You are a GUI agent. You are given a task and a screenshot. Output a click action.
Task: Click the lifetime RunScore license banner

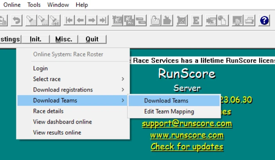pyautogui.click(x=203, y=60)
